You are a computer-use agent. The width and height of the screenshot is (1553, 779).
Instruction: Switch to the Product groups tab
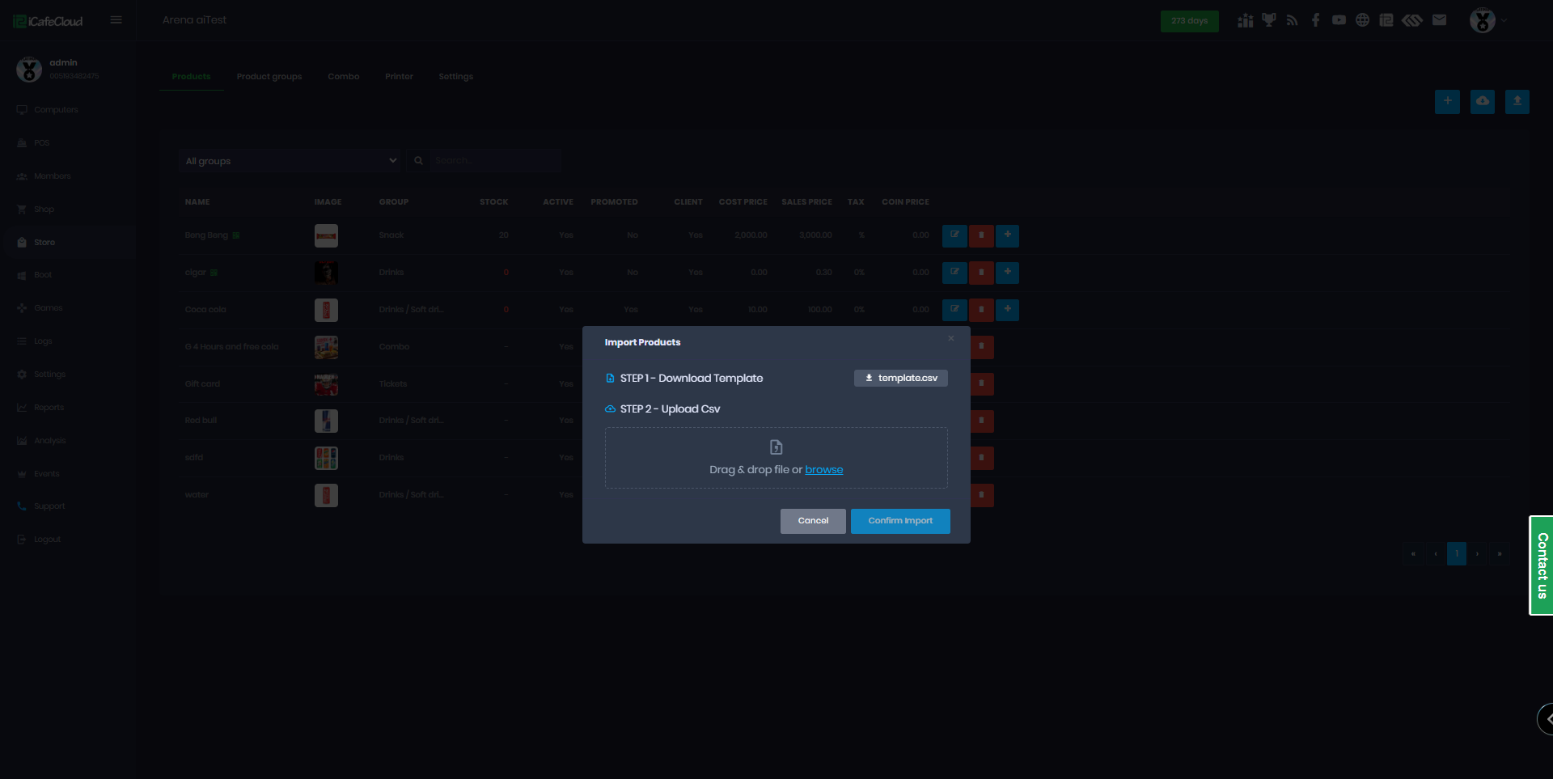point(269,77)
